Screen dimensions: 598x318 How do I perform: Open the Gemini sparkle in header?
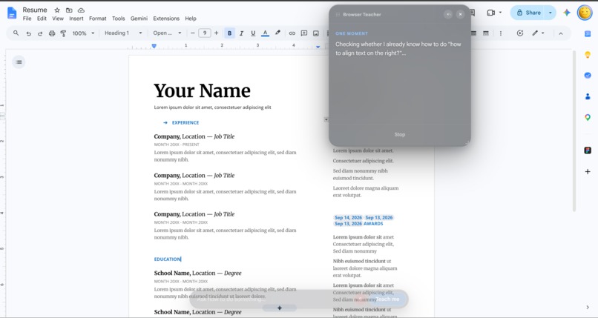click(567, 13)
